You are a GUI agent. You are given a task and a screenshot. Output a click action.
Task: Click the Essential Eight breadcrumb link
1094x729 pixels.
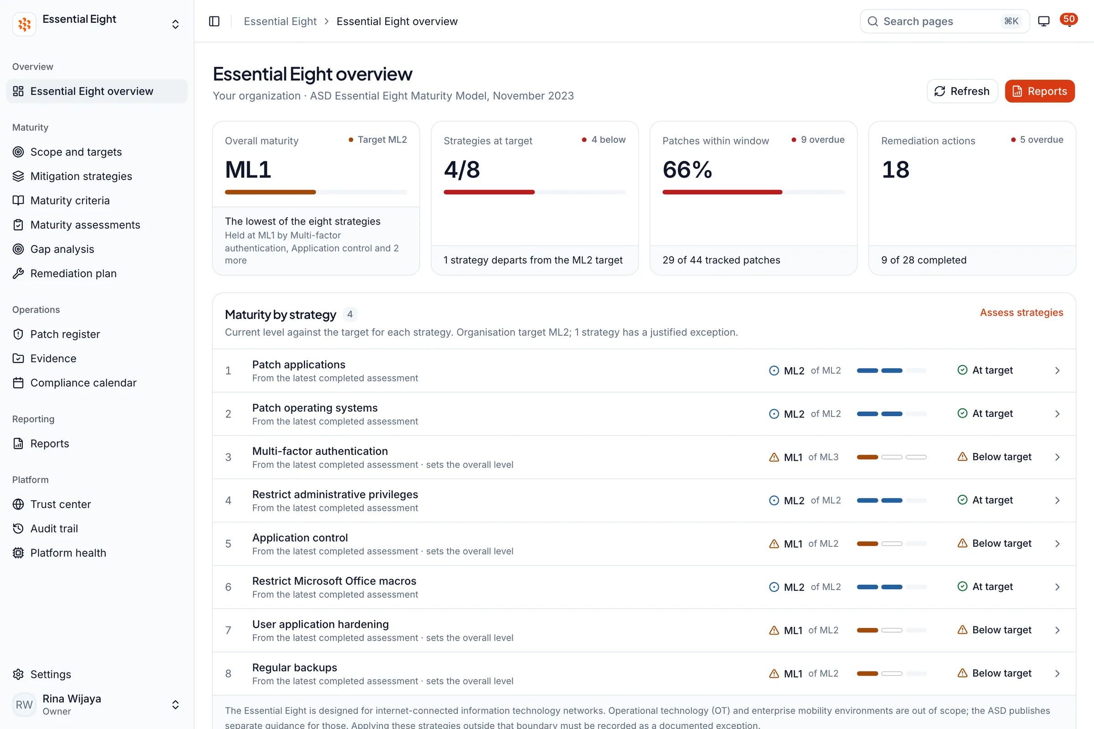coord(280,21)
